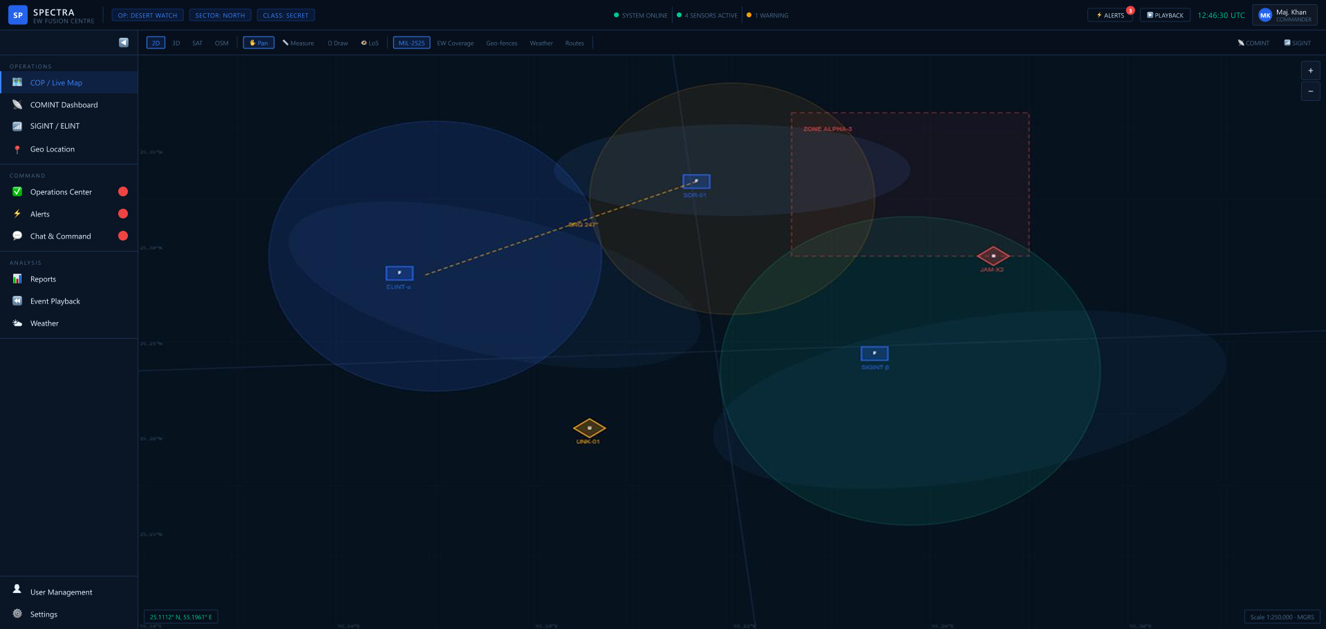Screen dimensions: 1326x629
Task: Open Geo Location page
Action: click(x=69, y=149)
